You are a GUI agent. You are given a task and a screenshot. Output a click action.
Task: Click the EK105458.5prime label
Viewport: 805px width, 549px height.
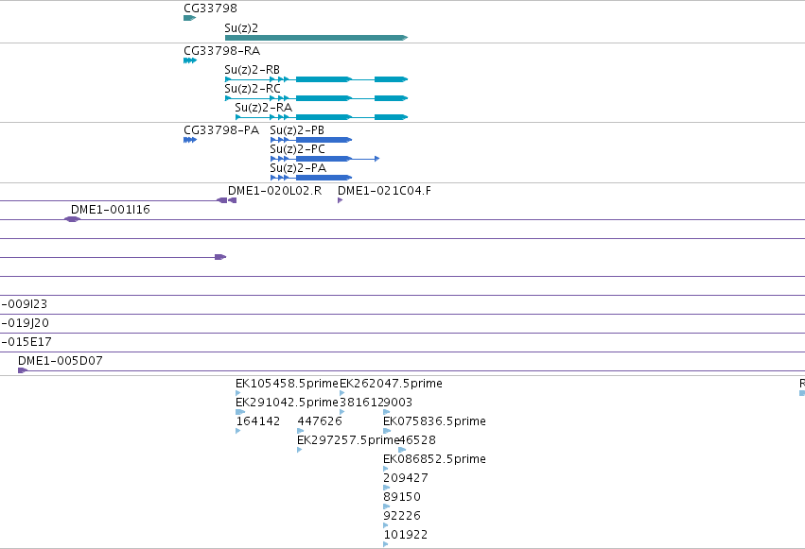click(x=287, y=384)
